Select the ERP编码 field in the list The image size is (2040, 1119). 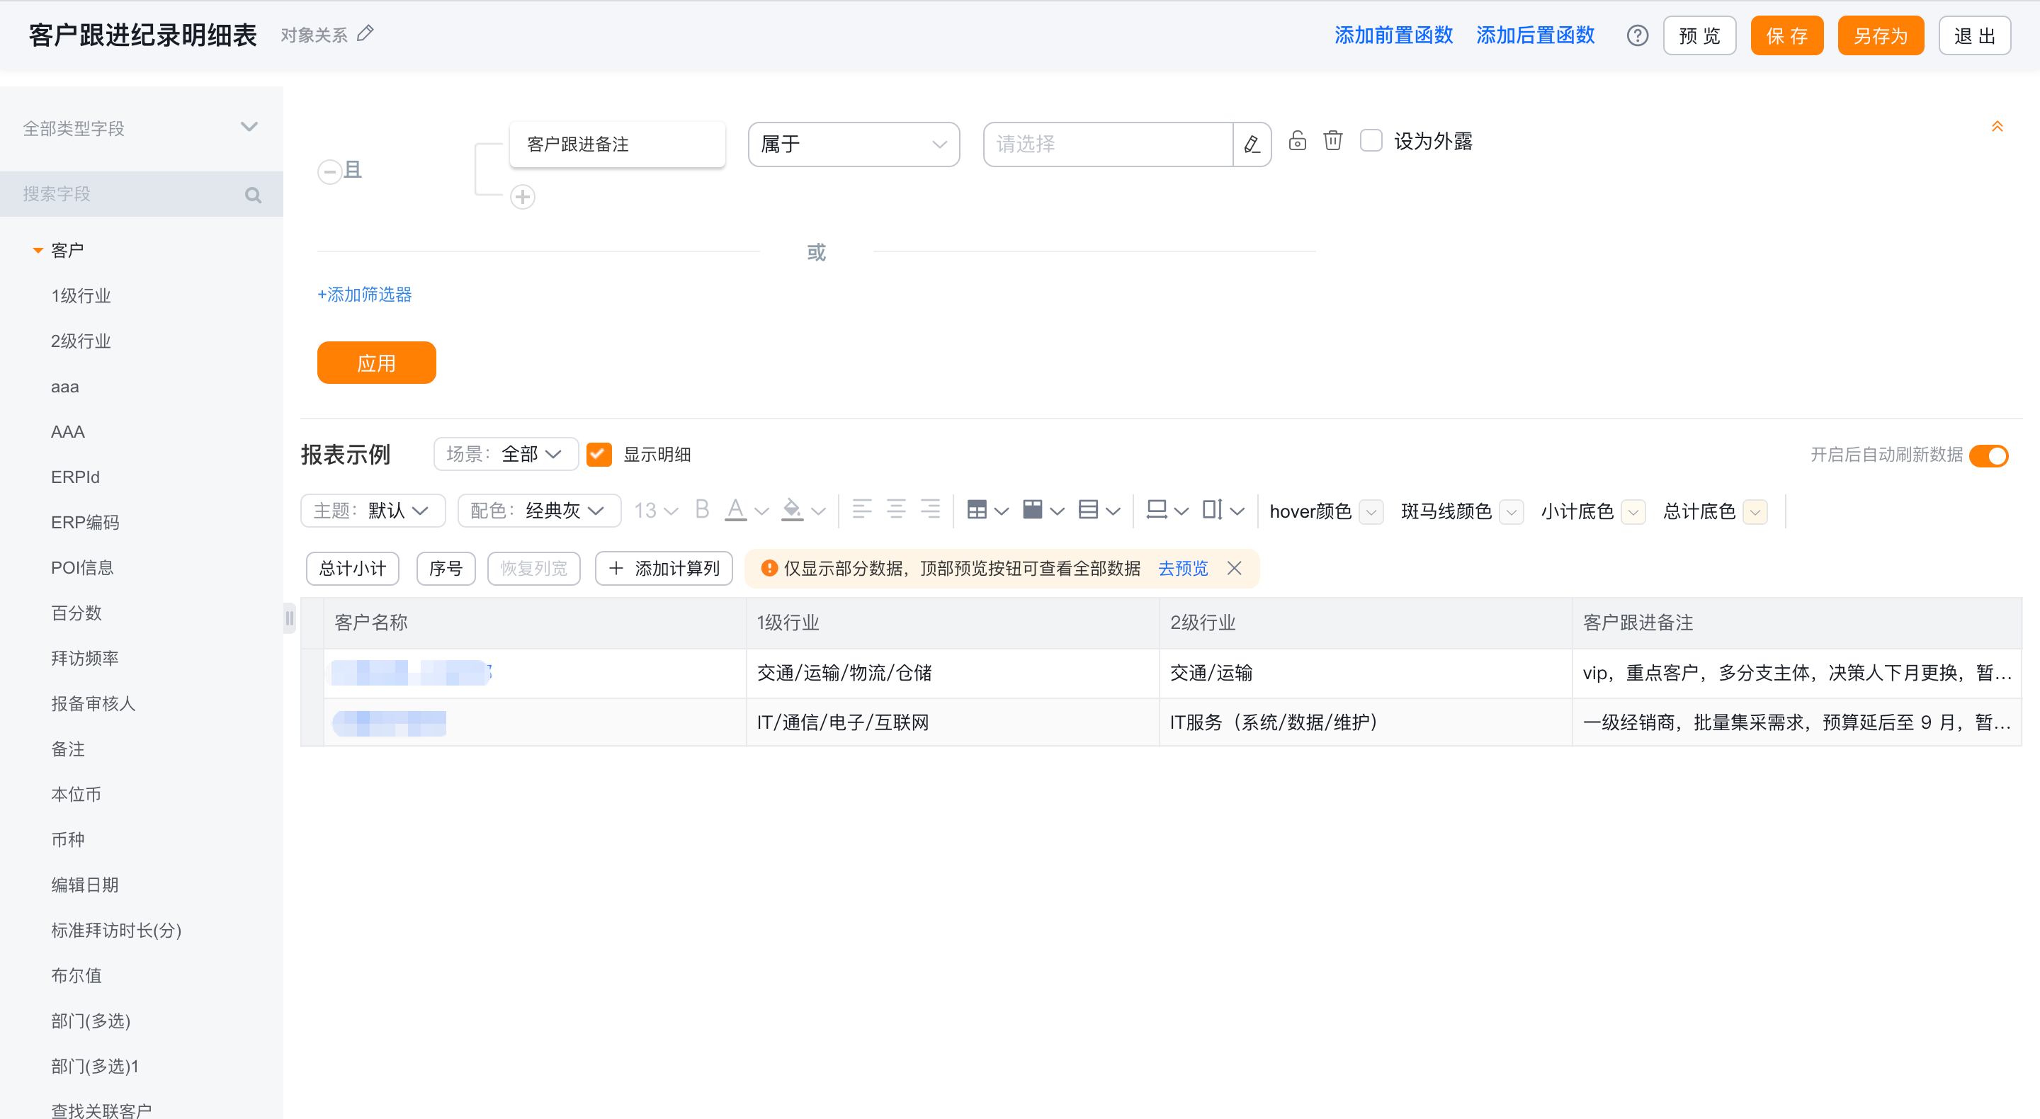point(85,523)
